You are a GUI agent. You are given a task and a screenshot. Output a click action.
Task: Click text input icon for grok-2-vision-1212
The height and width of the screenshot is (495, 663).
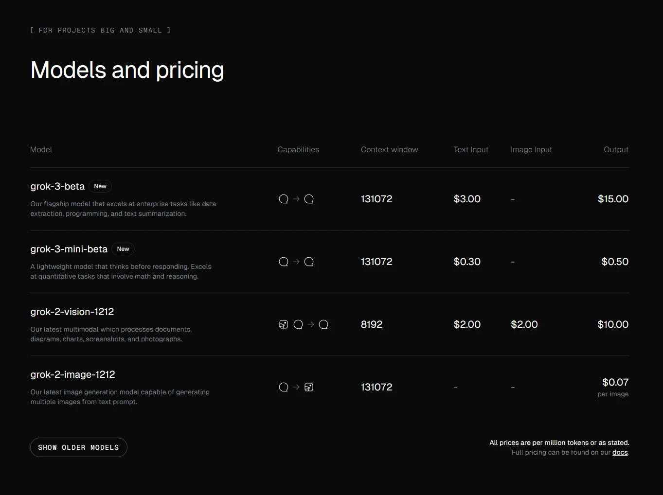(x=298, y=324)
